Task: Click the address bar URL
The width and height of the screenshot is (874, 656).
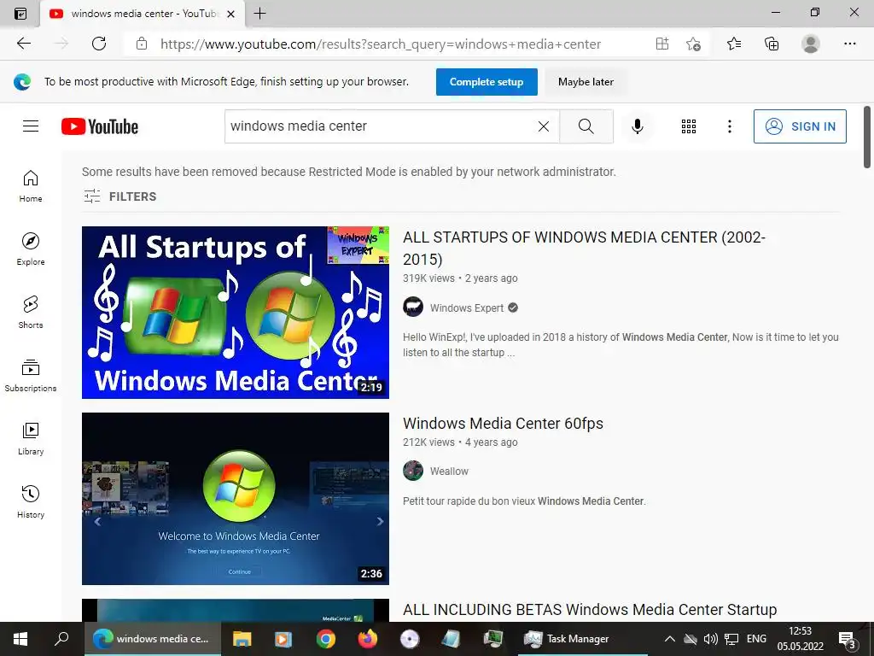Action: pyautogui.click(x=380, y=44)
